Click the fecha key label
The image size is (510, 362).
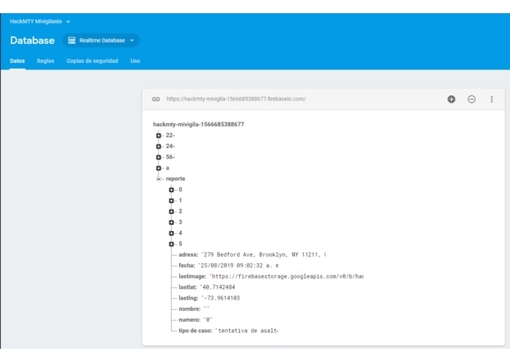tap(186, 265)
